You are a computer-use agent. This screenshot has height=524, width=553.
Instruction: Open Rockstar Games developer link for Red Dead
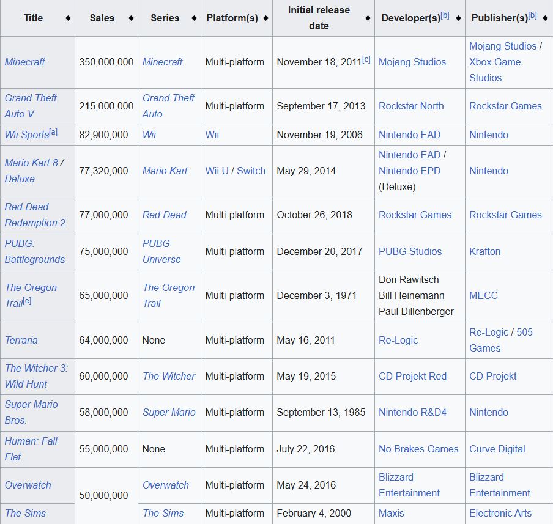coord(415,215)
